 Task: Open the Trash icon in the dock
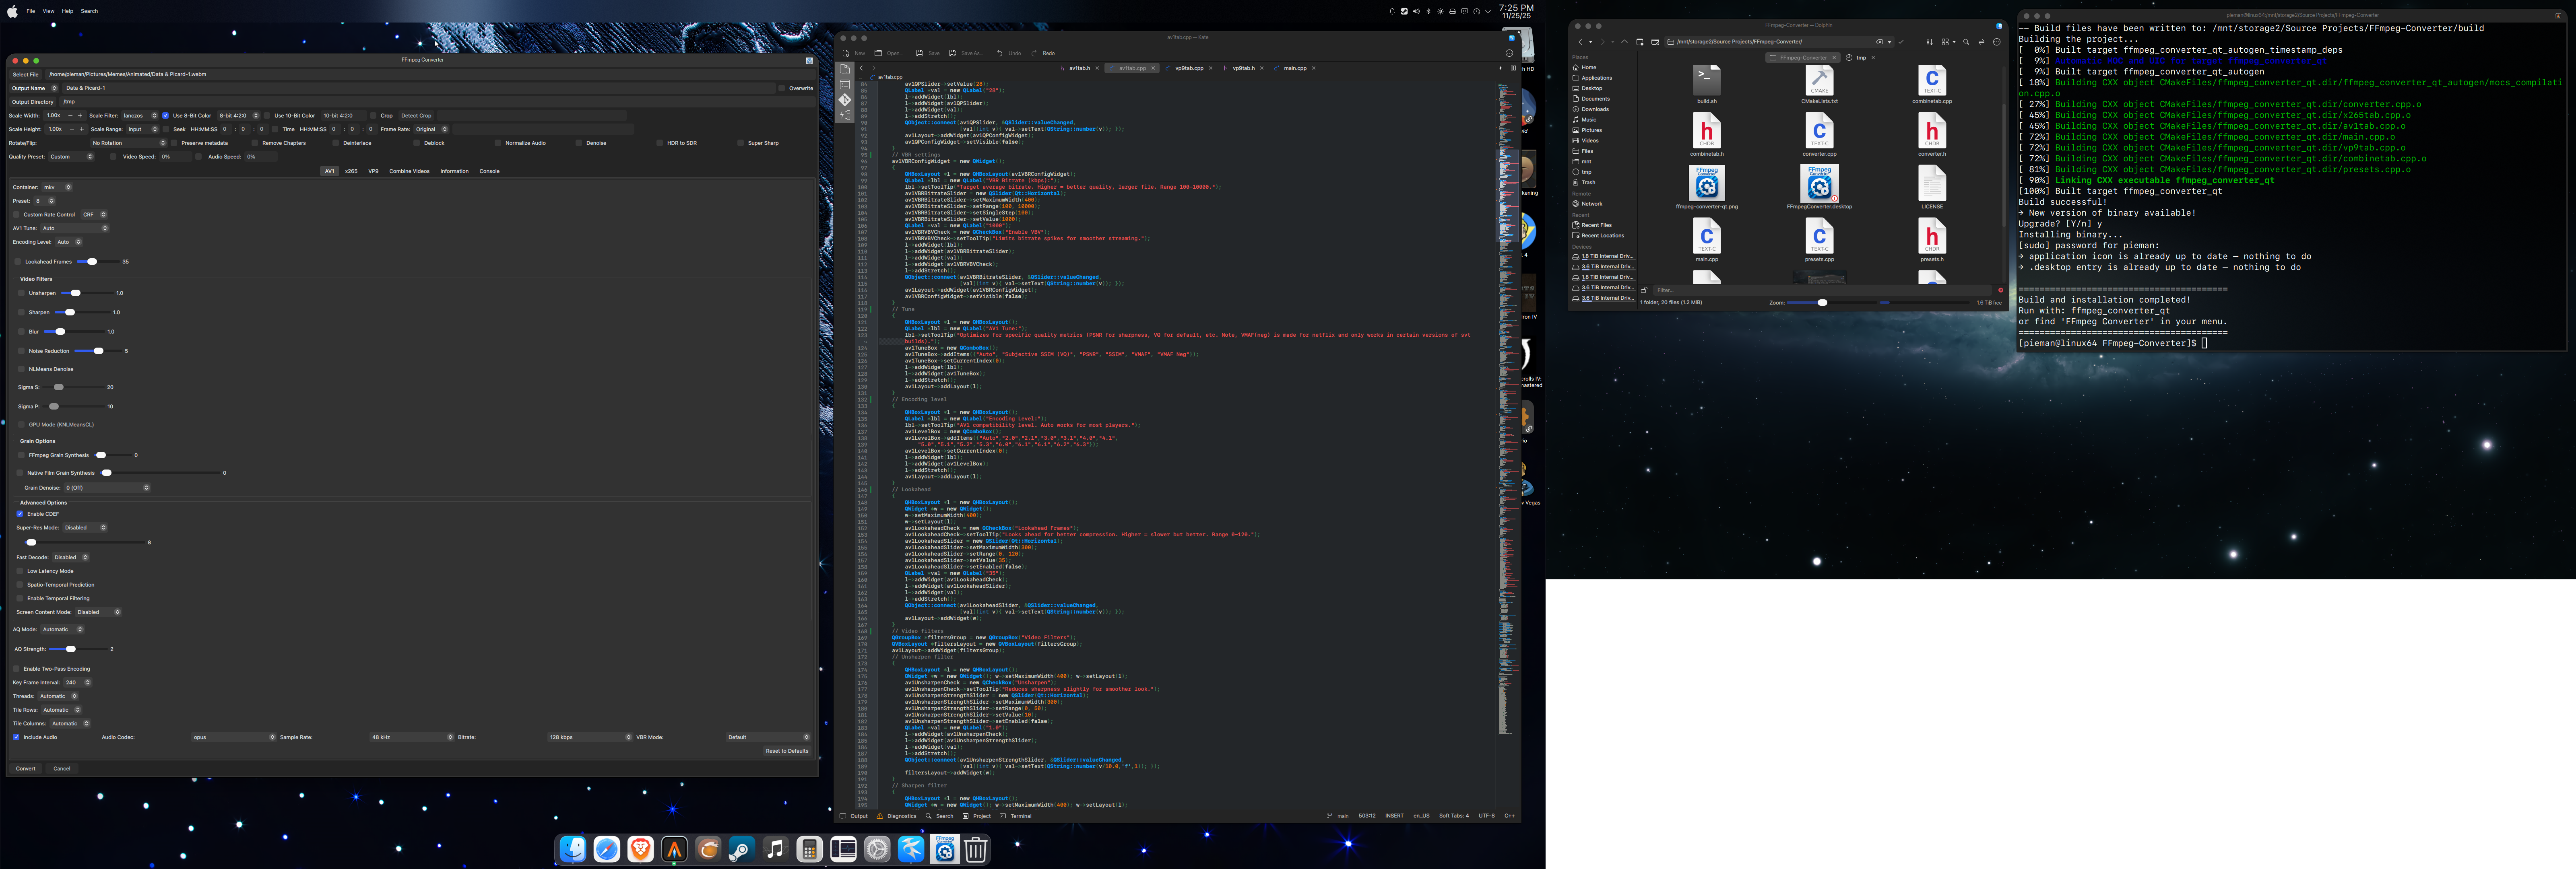pyautogui.click(x=976, y=850)
